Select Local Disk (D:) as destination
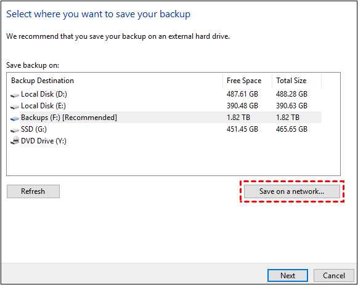This screenshot has width=358, height=285. tap(166, 94)
